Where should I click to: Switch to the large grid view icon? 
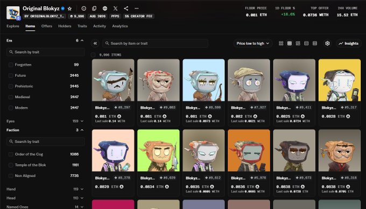coord(281,43)
